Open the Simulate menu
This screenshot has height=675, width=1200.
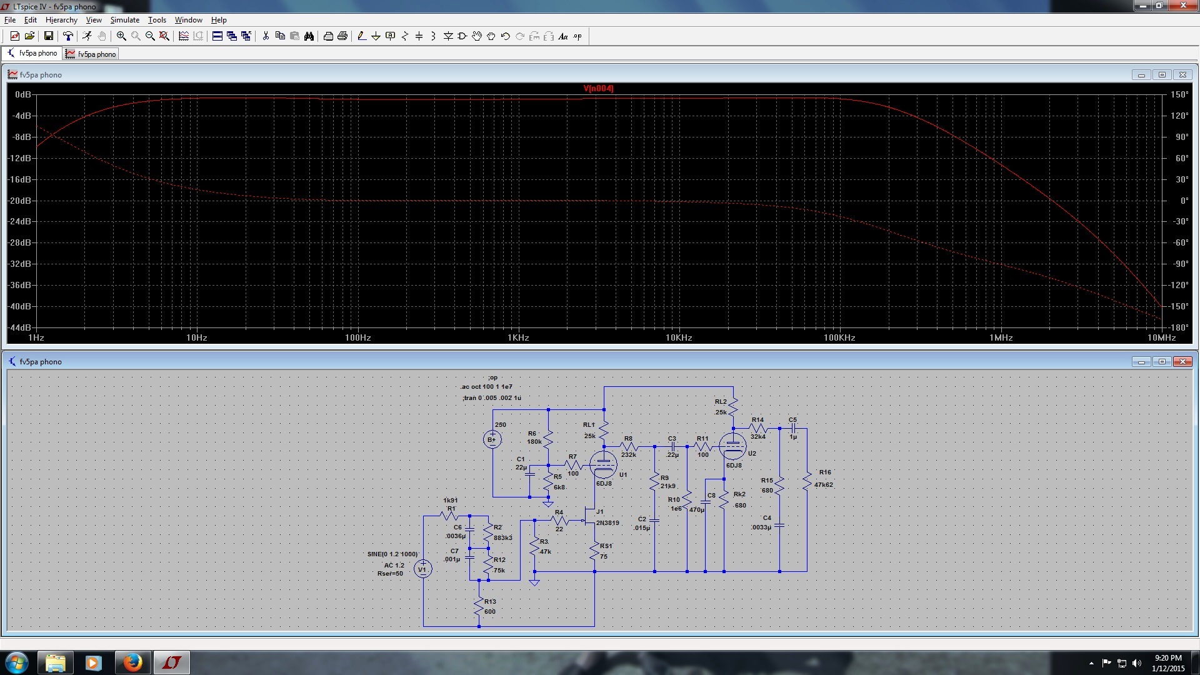click(125, 20)
